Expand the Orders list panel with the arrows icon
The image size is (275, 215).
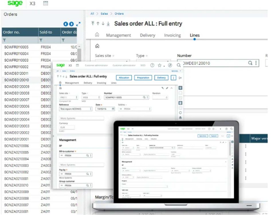[x=78, y=24]
